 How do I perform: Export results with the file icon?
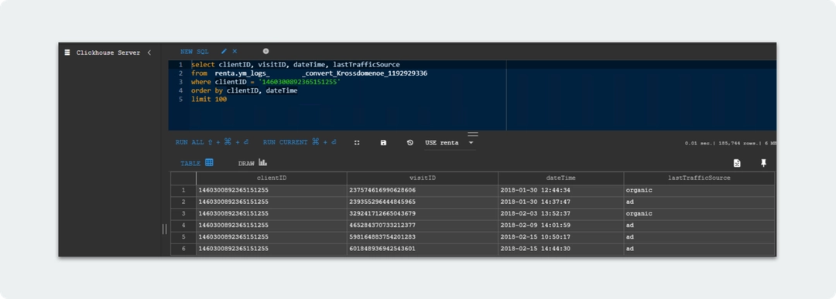click(738, 163)
